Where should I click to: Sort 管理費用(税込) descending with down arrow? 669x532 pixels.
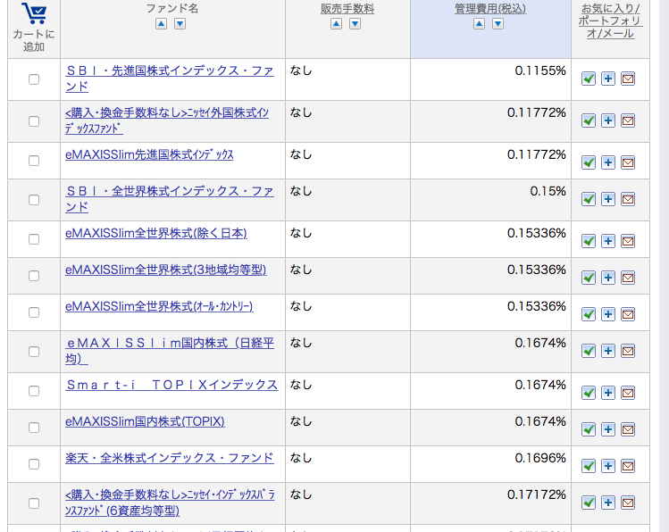pos(498,24)
